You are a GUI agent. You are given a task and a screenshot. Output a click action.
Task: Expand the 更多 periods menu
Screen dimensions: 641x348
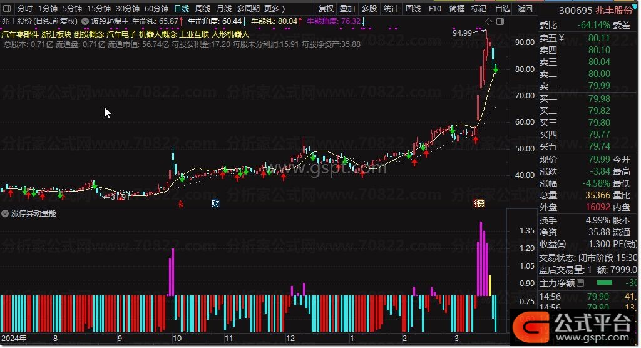[275, 8]
